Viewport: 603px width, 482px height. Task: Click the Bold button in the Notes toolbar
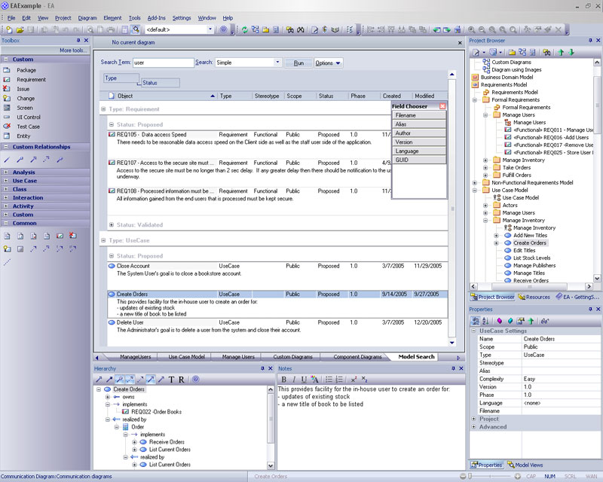(283, 379)
